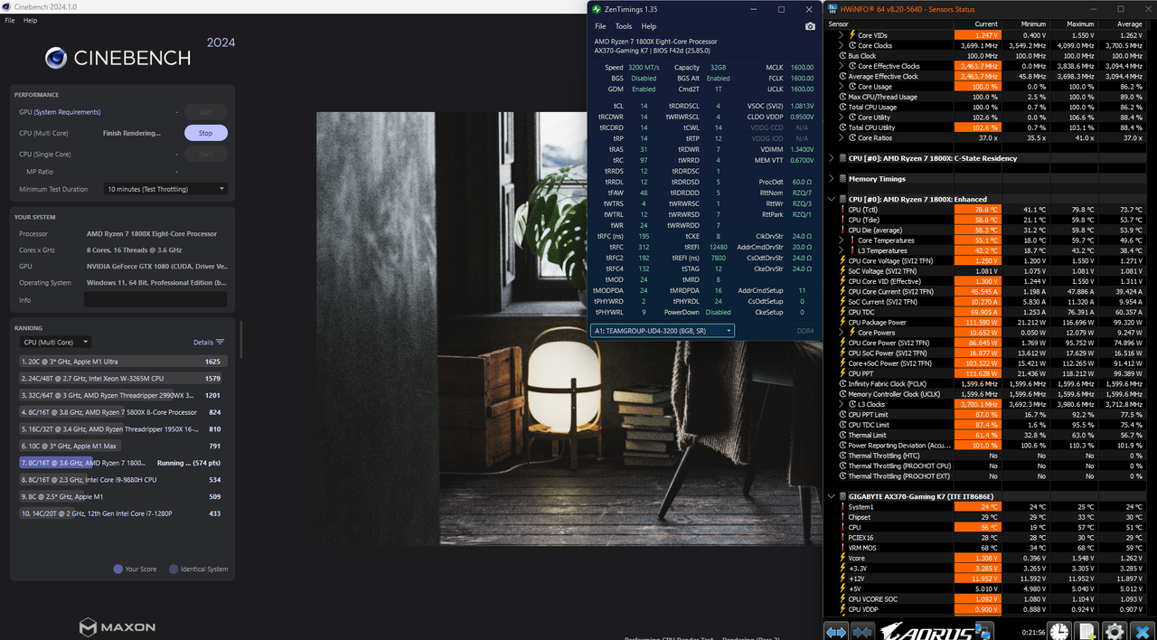Expand the Memory Timings section
Image resolution: width=1157 pixels, height=640 pixels.
(832, 179)
